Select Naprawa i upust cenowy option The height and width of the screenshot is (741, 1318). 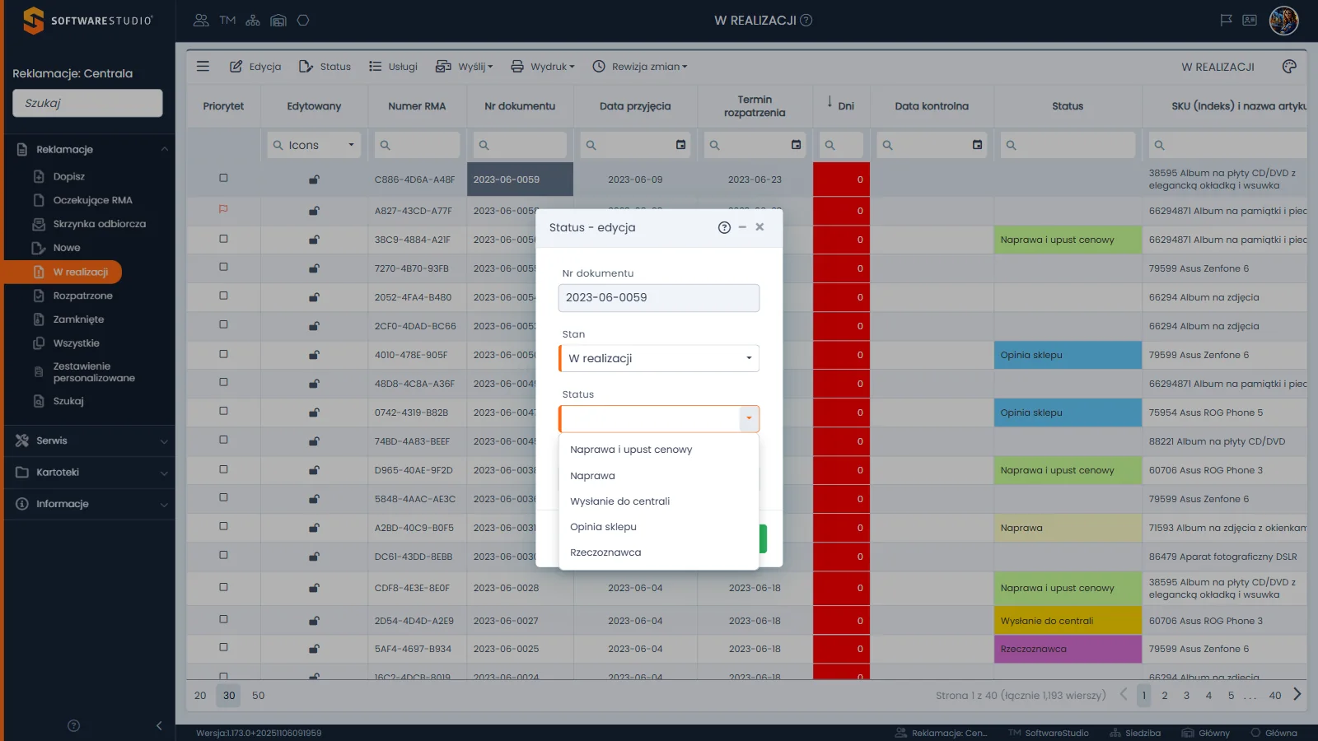(x=631, y=450)
